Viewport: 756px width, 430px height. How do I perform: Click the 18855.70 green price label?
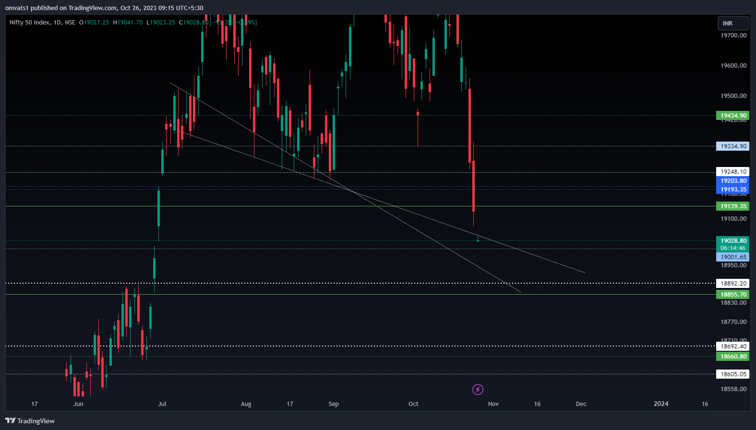tap(733, 295)
